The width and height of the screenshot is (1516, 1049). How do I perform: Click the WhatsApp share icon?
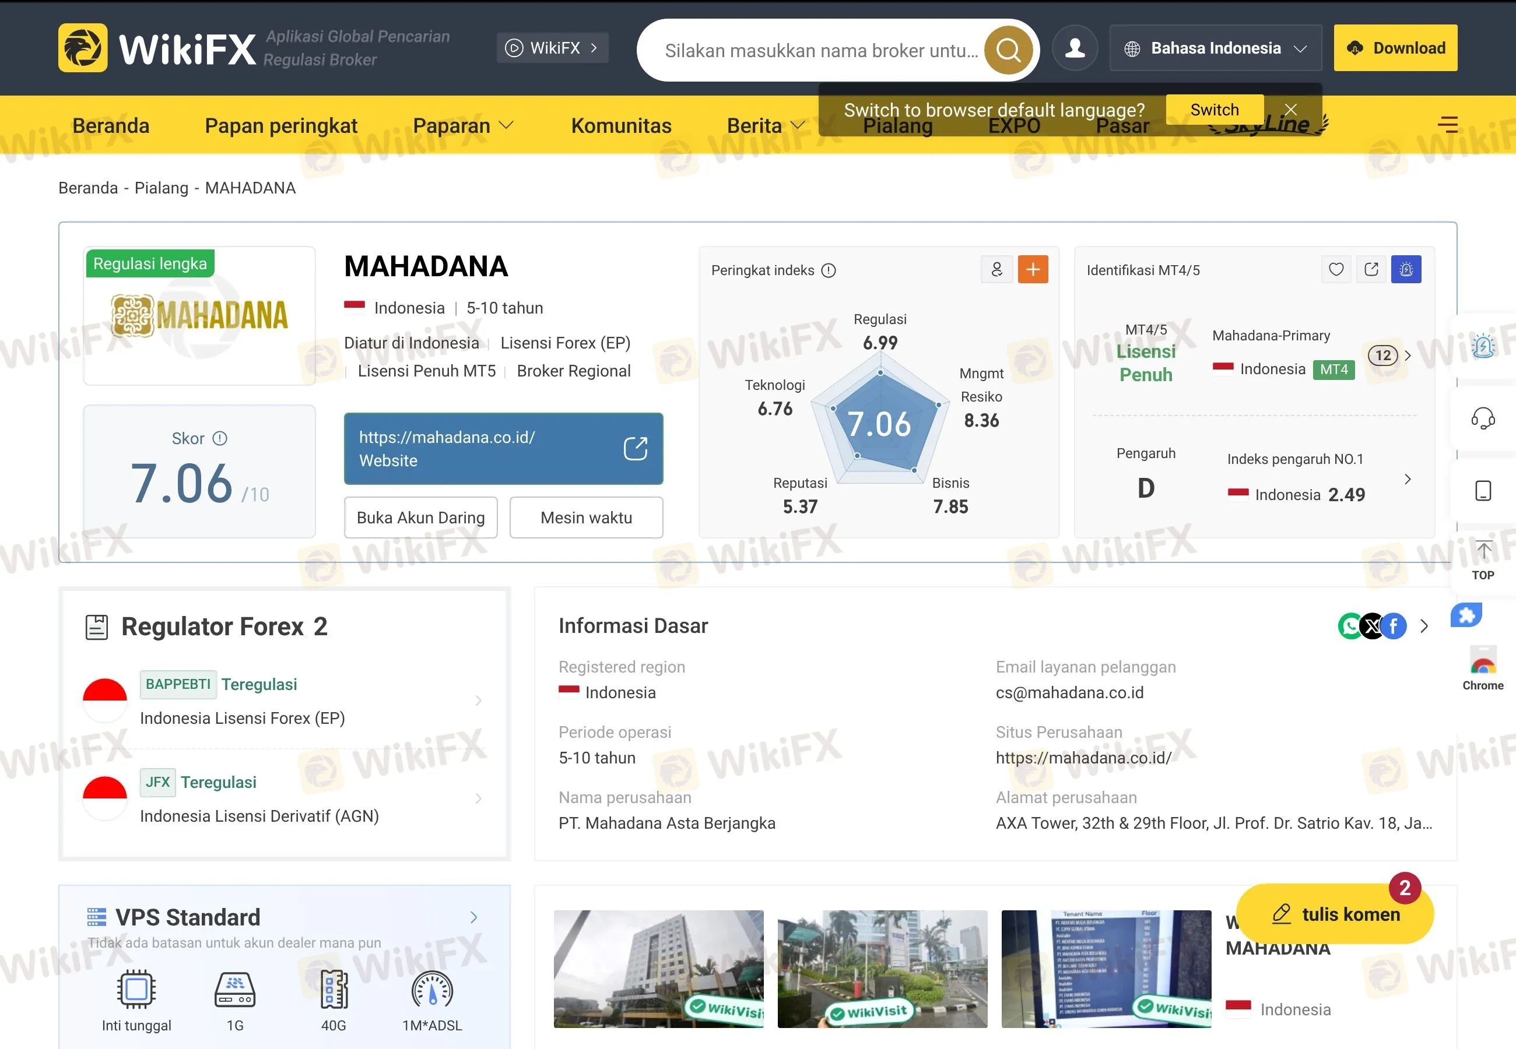[1350, 626]
